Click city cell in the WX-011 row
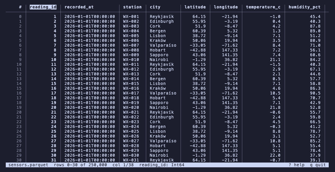The width and height of the screenshot is (335, 172). coord(162,64)
